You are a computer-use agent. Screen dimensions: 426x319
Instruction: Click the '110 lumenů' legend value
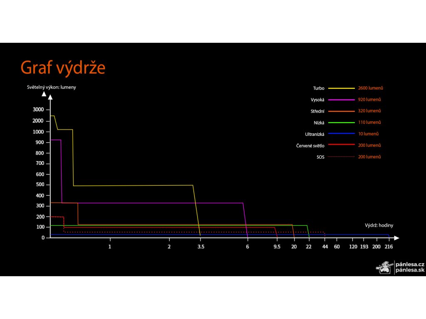tap(369, 123)
